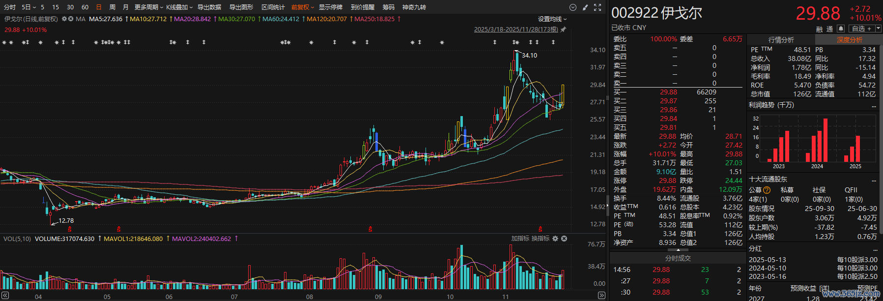The height and width of the screenshot is (301, 883).
Task: Click the fullscreen expand chart icon
Action: [598, 7]
